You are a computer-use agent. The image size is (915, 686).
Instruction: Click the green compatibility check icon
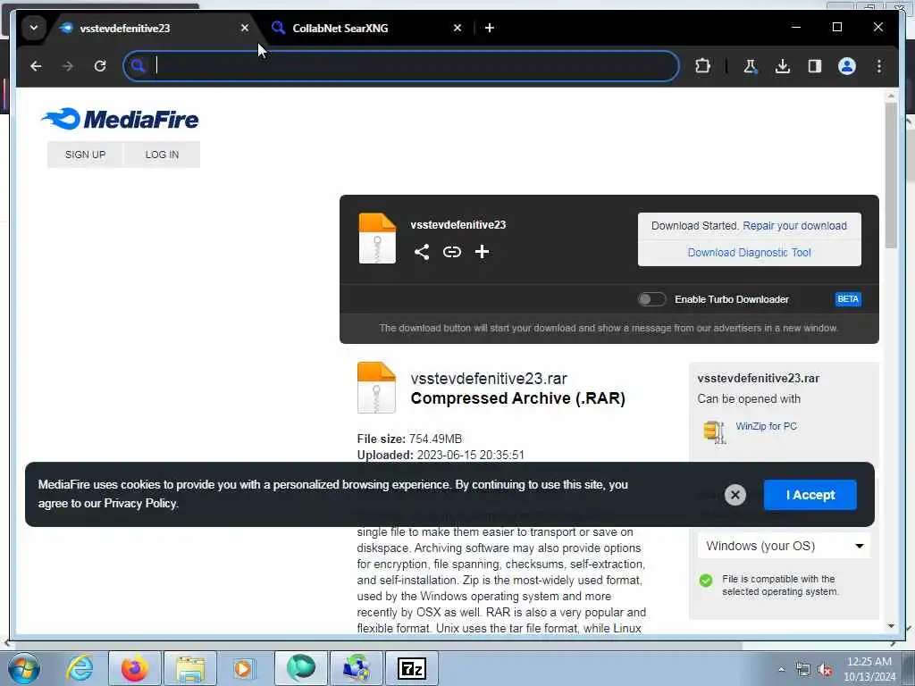click(706, 581)
